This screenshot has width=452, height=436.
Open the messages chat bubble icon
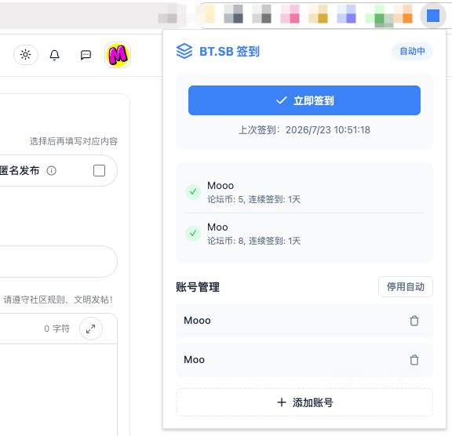(86, 55)
